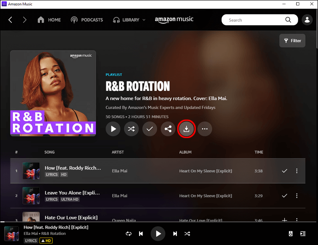
Task: Select the song Leave You Alone
Action: [72, 192]
